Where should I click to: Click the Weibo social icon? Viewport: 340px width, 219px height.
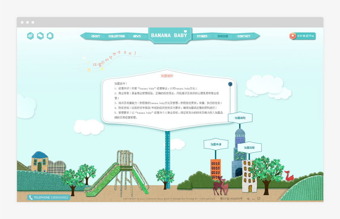point(31,36)
